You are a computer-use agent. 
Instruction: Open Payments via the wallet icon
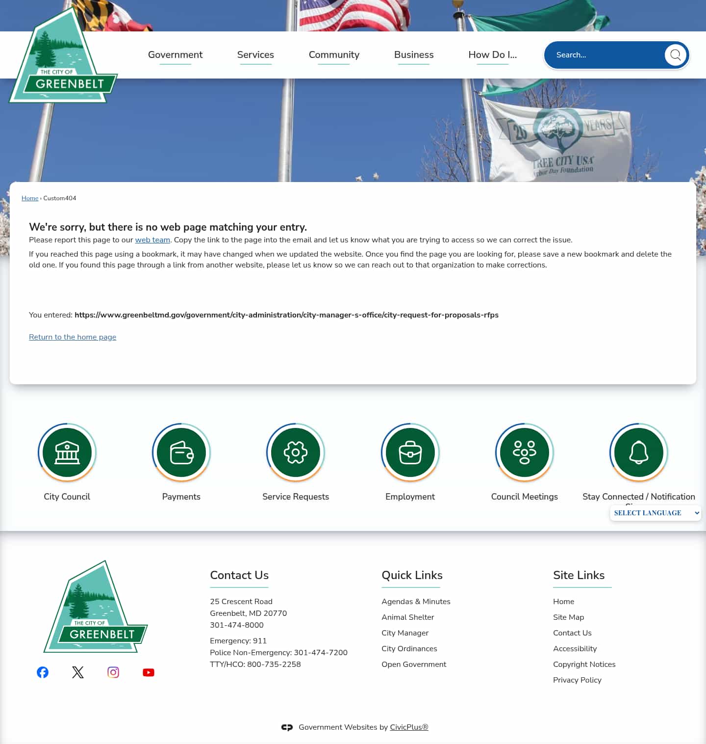click(181, 452)
